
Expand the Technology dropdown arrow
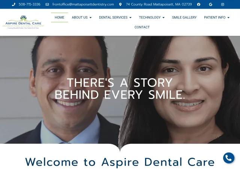tap(163, 18)
